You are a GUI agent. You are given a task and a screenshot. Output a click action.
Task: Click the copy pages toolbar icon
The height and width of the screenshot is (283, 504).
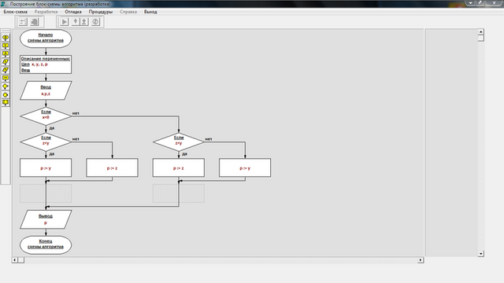point(35,22)
